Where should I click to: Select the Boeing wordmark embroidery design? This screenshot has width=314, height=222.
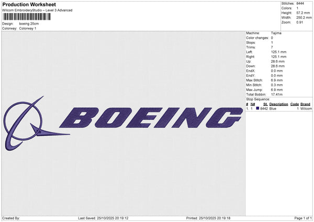pos(151,118)
